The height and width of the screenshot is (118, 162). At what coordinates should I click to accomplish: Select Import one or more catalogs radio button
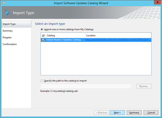tap(42, 29)
